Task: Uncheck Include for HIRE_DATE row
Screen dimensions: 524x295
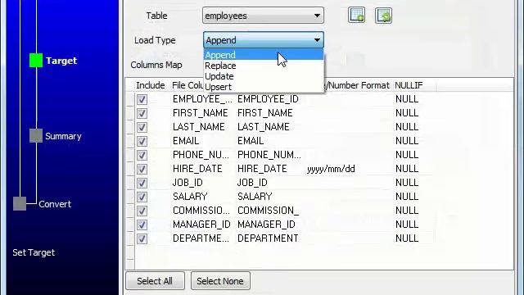Action: click(142, 169)
